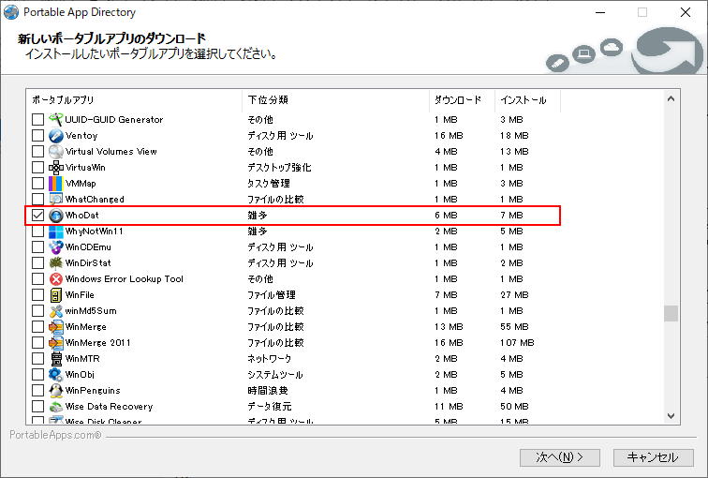Click the WinObj システムツール category cell

(x=275, y=375)
